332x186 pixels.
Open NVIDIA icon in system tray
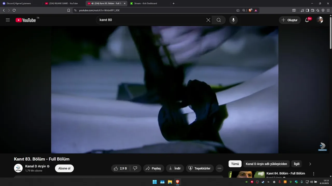pos(246,182)
